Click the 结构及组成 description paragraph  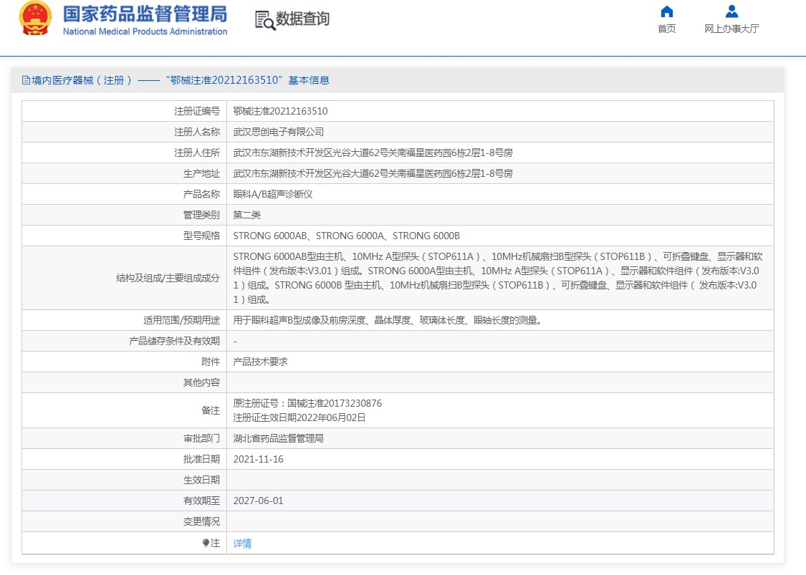click(x=498, y=278)
